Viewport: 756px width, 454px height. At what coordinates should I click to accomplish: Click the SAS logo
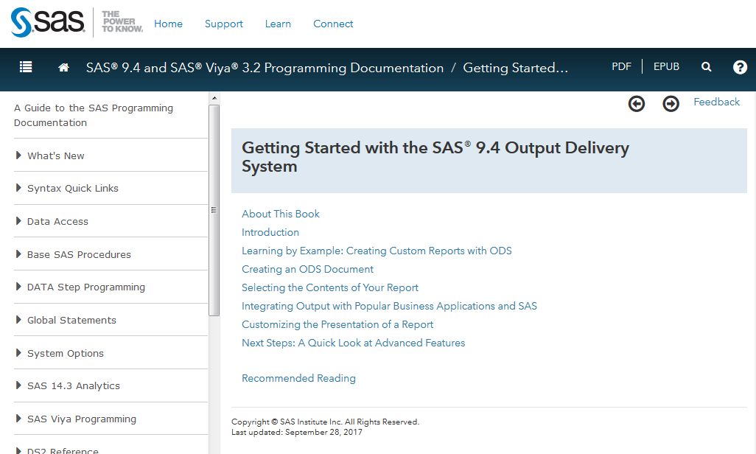48,22
